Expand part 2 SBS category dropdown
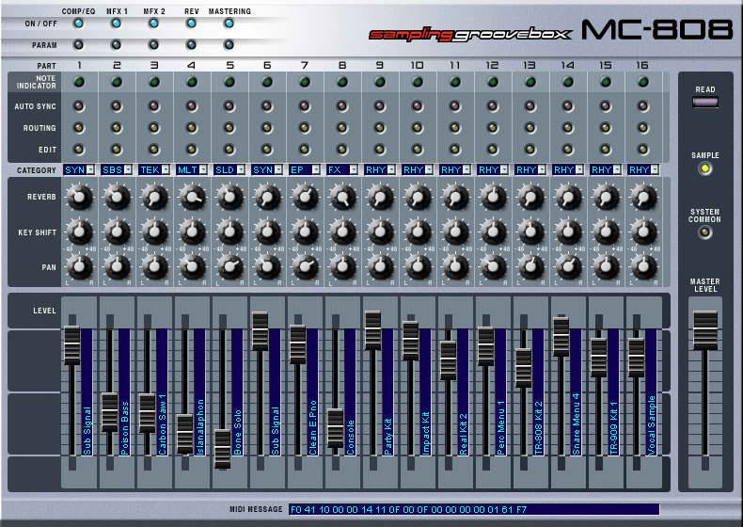Screen dimensions: 743x527 tap(128, 169)
